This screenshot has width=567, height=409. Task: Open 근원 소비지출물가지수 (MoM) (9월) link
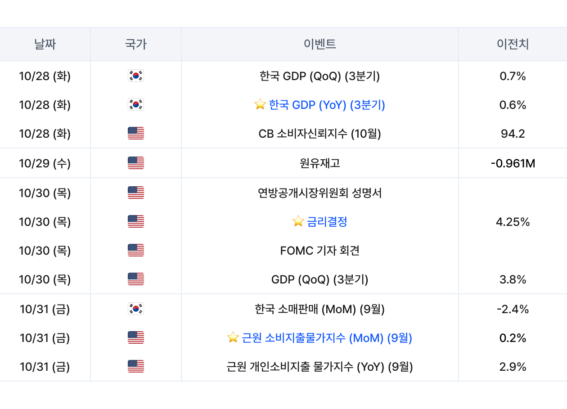point(327,337)
